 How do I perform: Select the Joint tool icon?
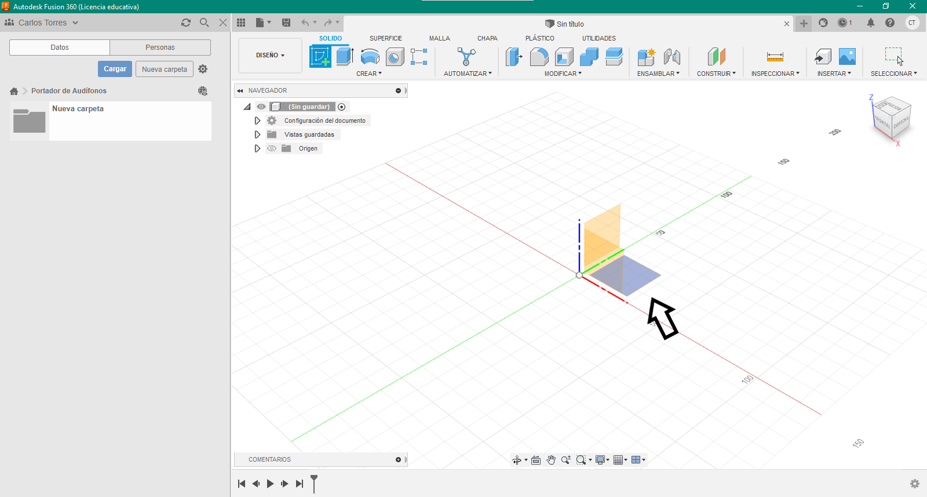pos(671,57)
